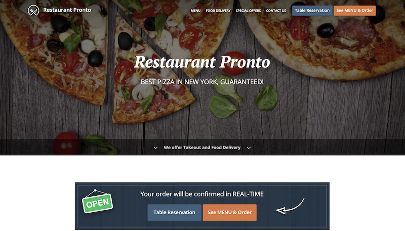The height and width of the screenshot is (231, 405).
Task: Click the left chevron beside the Takeout text
Action: pyautogui.click(x=155, y=148)
